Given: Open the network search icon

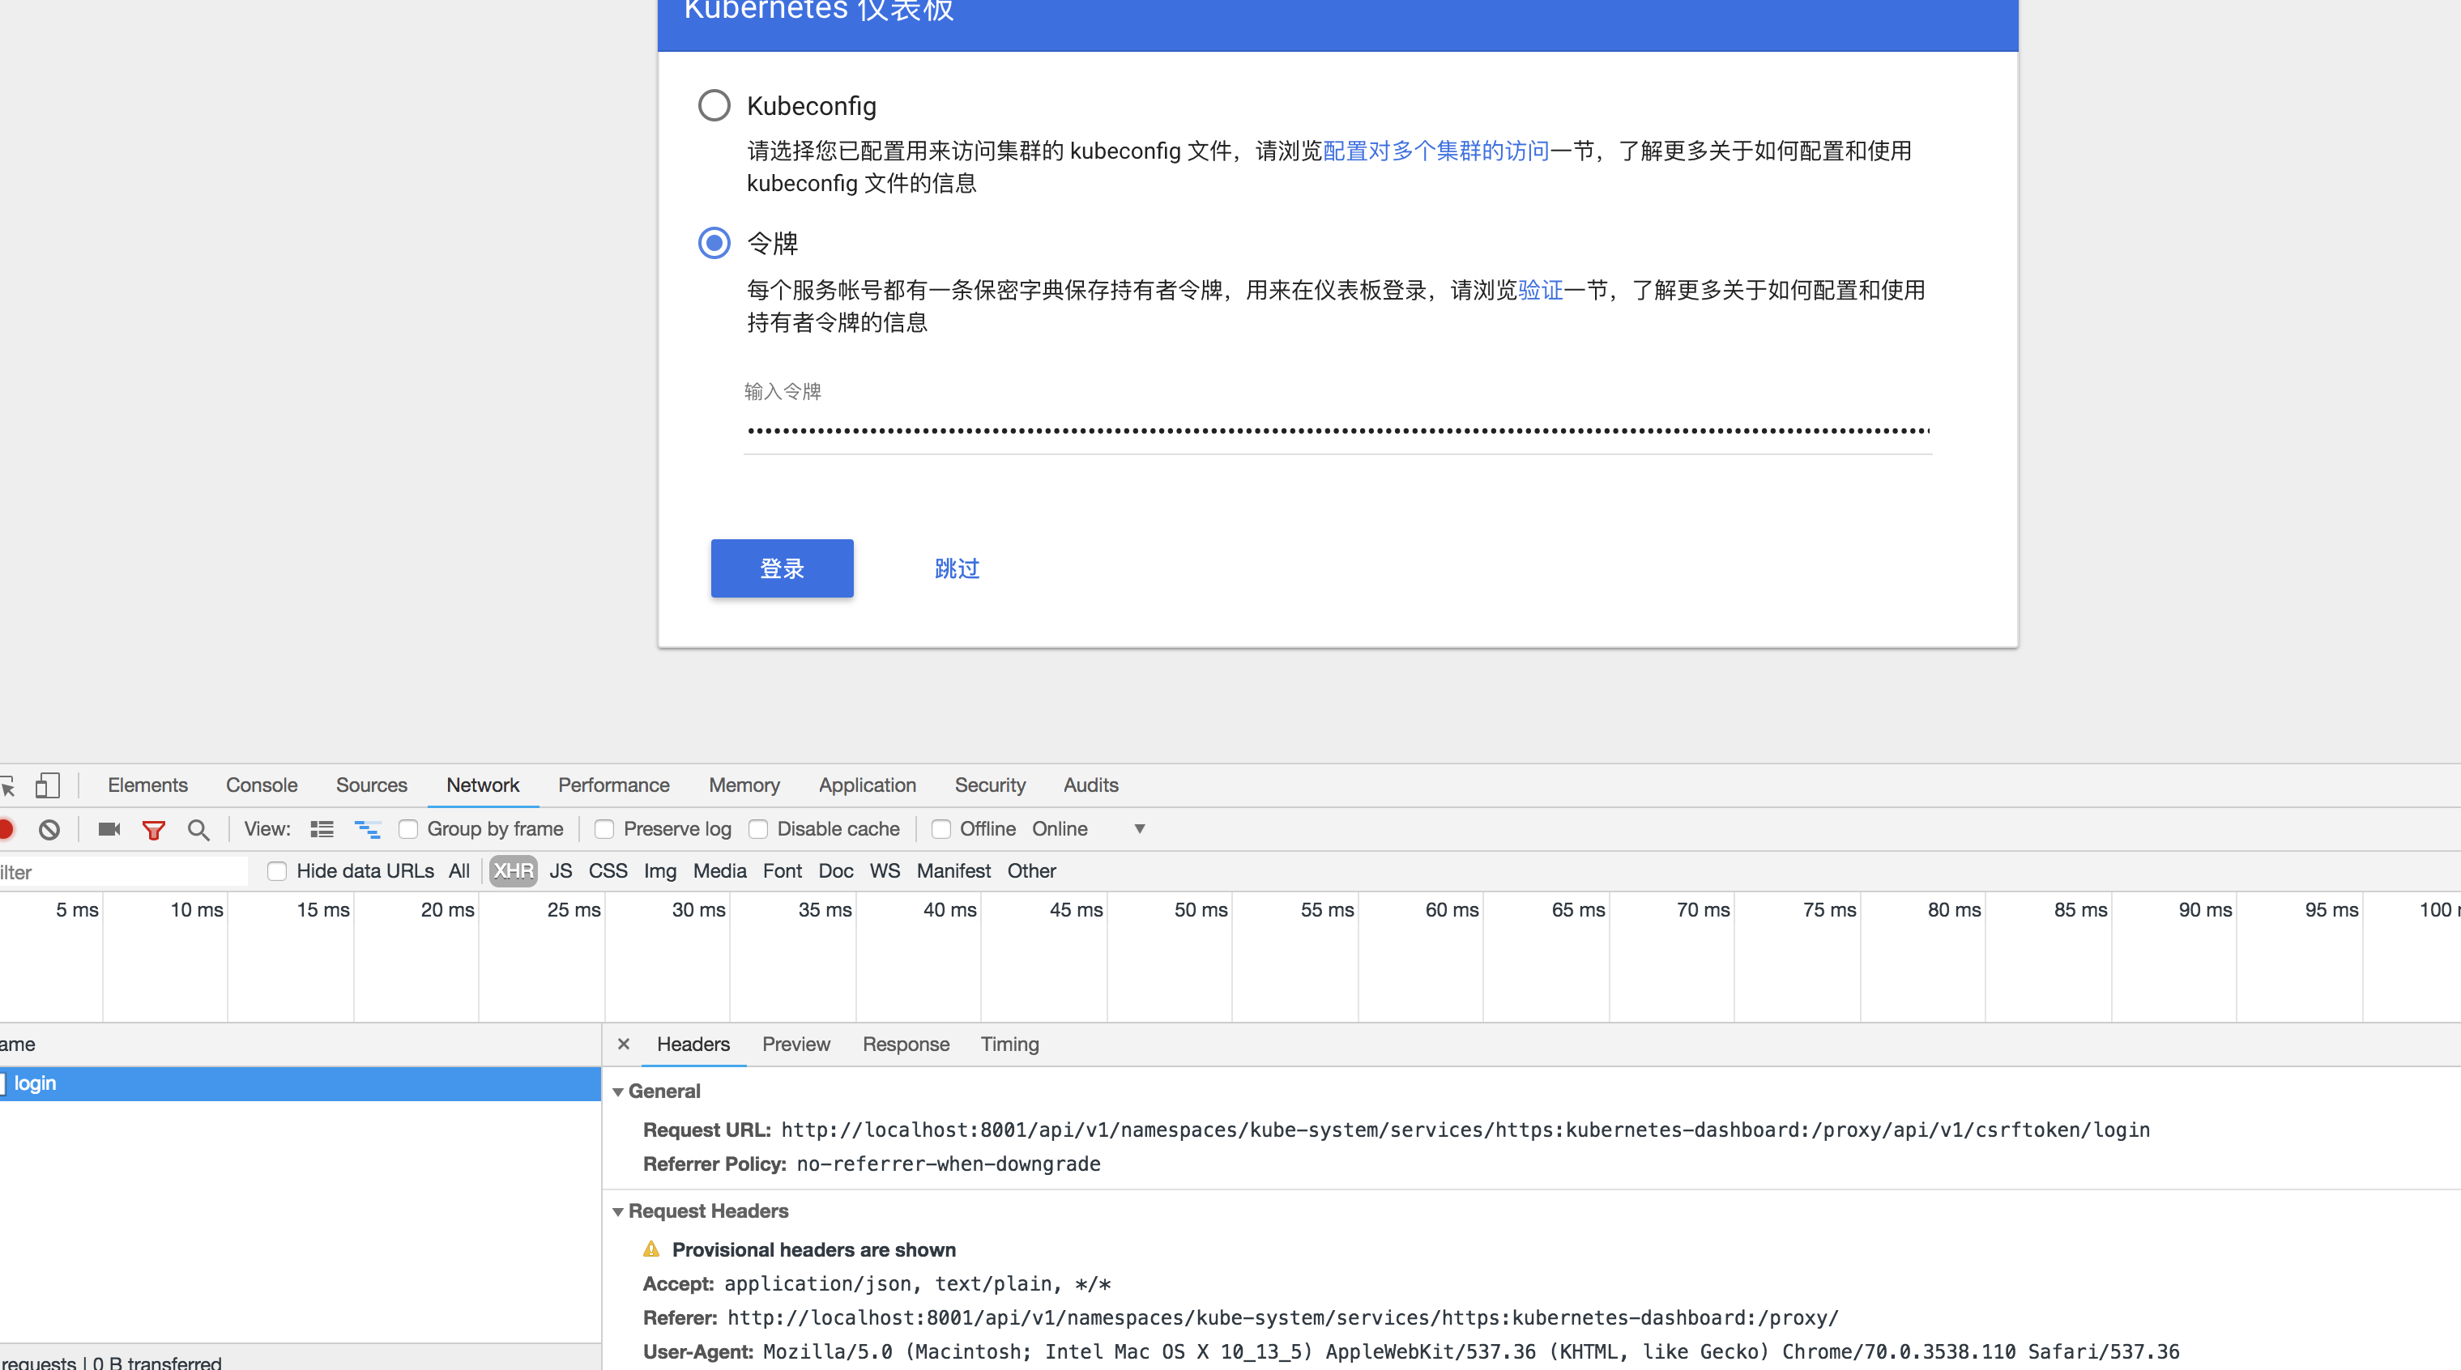Looking at the screenshot, I should (x=198, y=828).
